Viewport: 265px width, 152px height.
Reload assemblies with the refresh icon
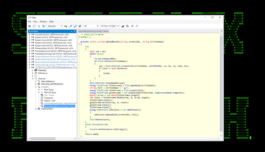coord(44,26)
